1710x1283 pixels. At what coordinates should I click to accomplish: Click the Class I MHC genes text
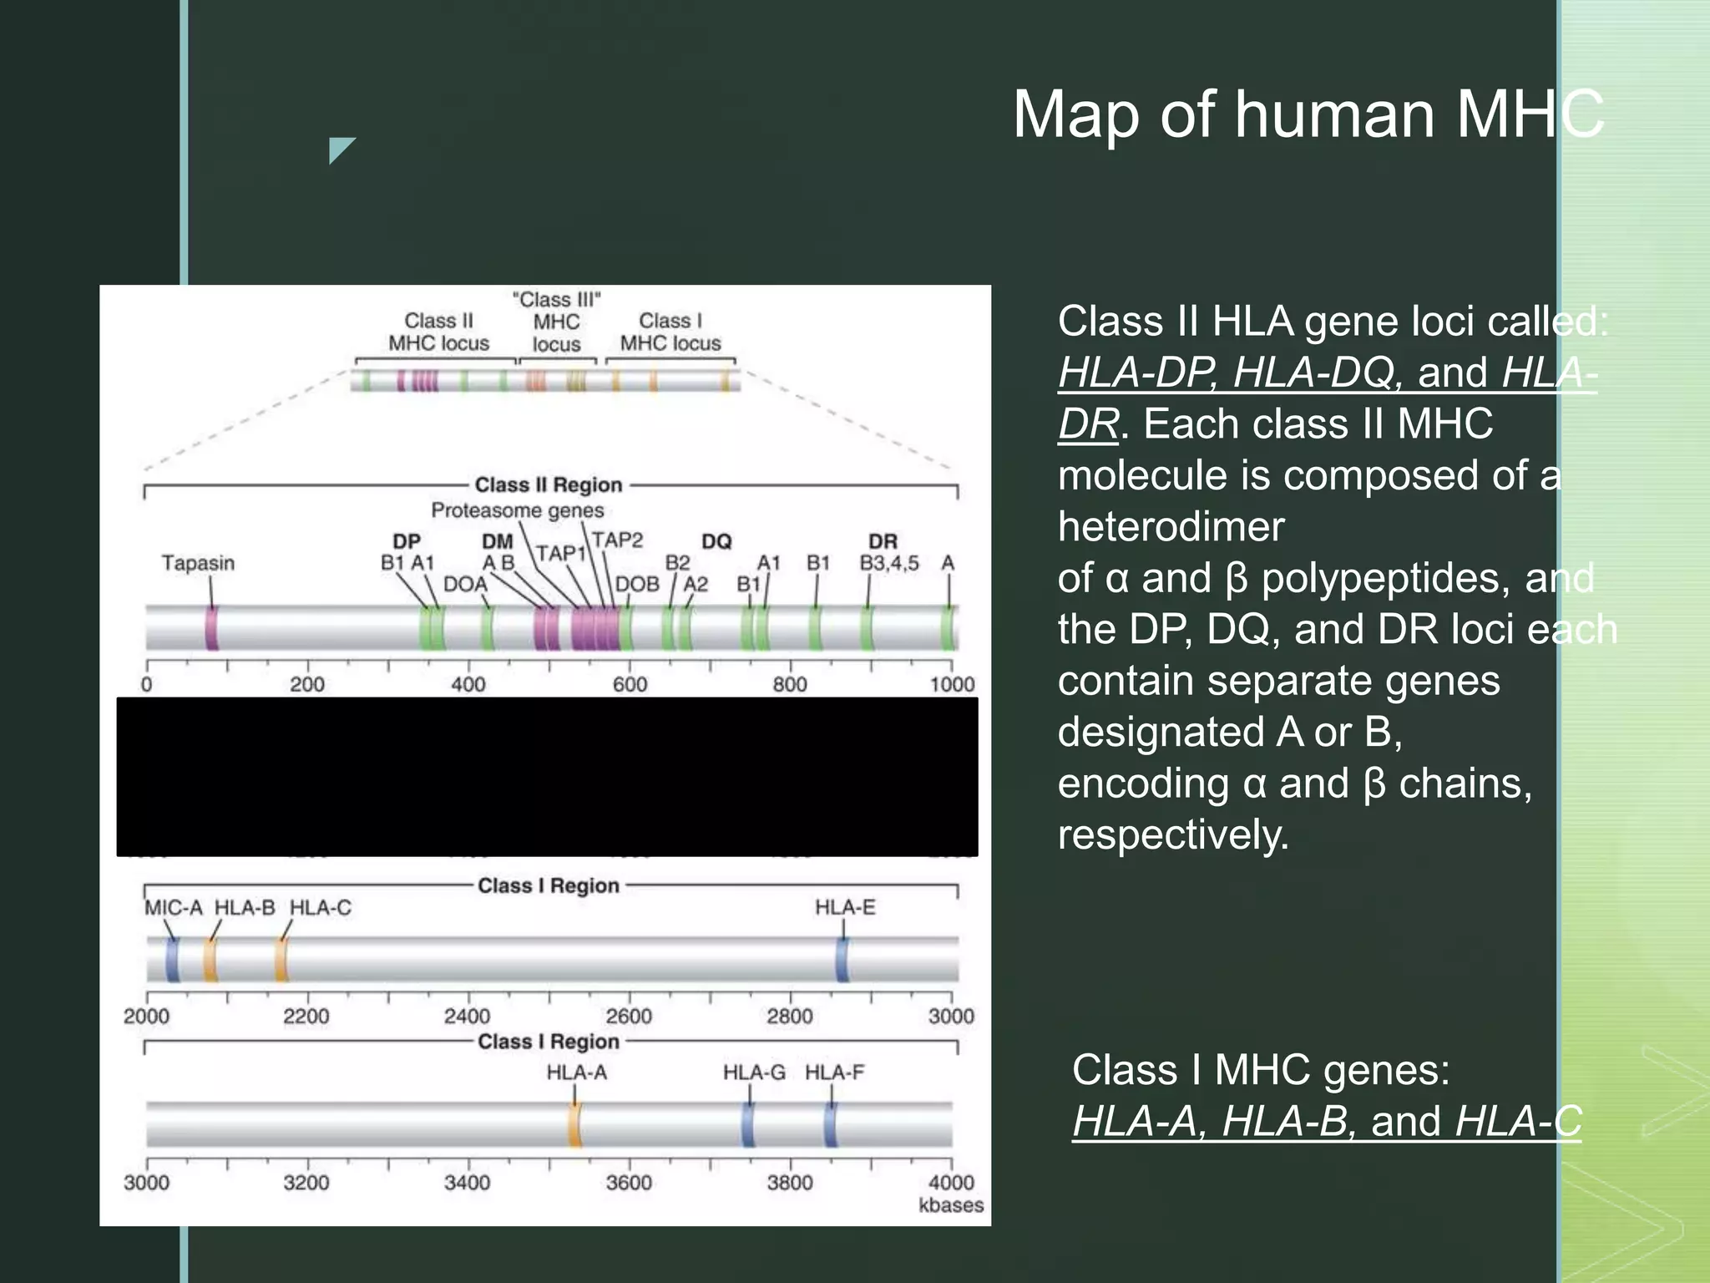tap(1261, 1069)
